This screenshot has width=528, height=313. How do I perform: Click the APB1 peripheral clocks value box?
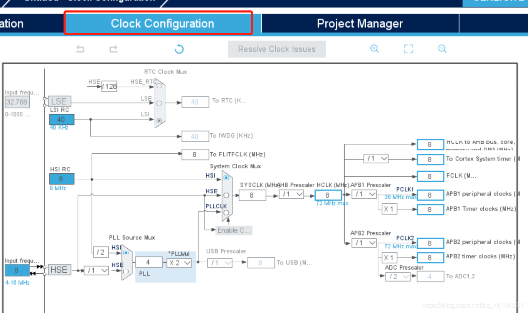pos(430,195)
